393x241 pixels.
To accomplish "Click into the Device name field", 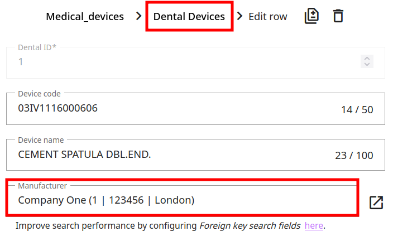I will click(167, 154).
